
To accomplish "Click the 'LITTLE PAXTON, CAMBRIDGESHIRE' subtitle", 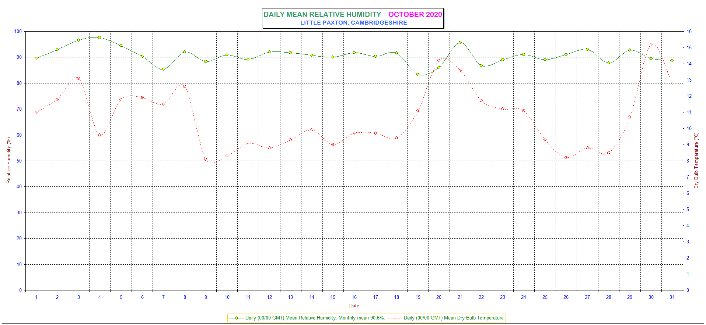I will (x=353, y=22).
